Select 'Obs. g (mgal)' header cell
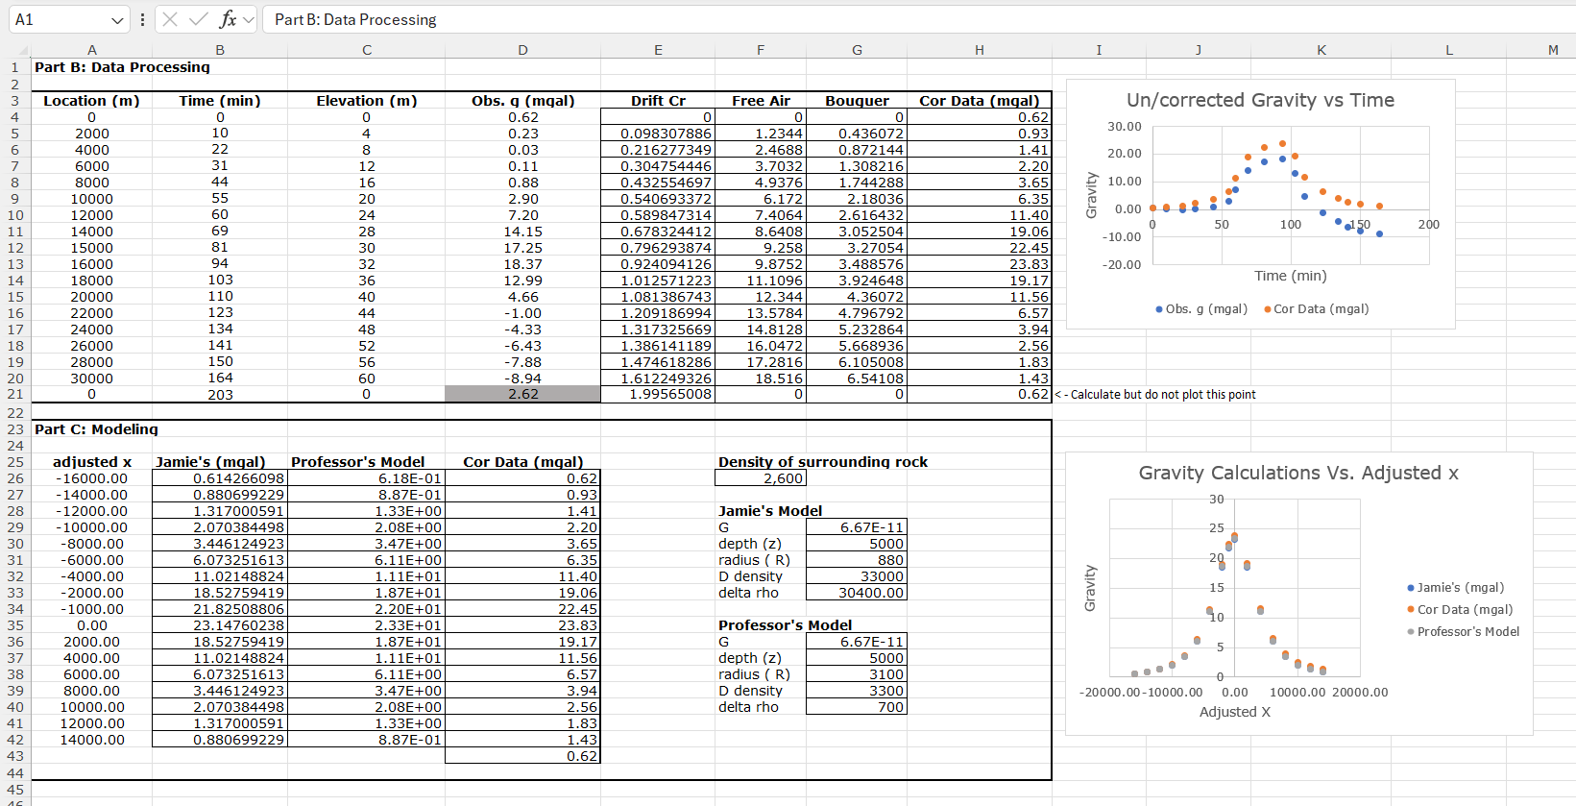Screen dimensions: 1576x806 coord(522,101)
